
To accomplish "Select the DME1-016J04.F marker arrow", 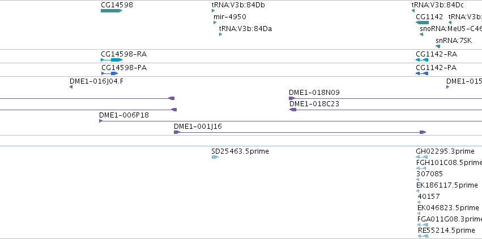I will coord(71,87).
